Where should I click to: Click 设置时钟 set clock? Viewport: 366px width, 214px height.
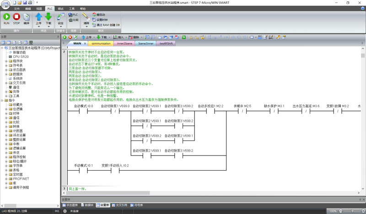(100, 20)
